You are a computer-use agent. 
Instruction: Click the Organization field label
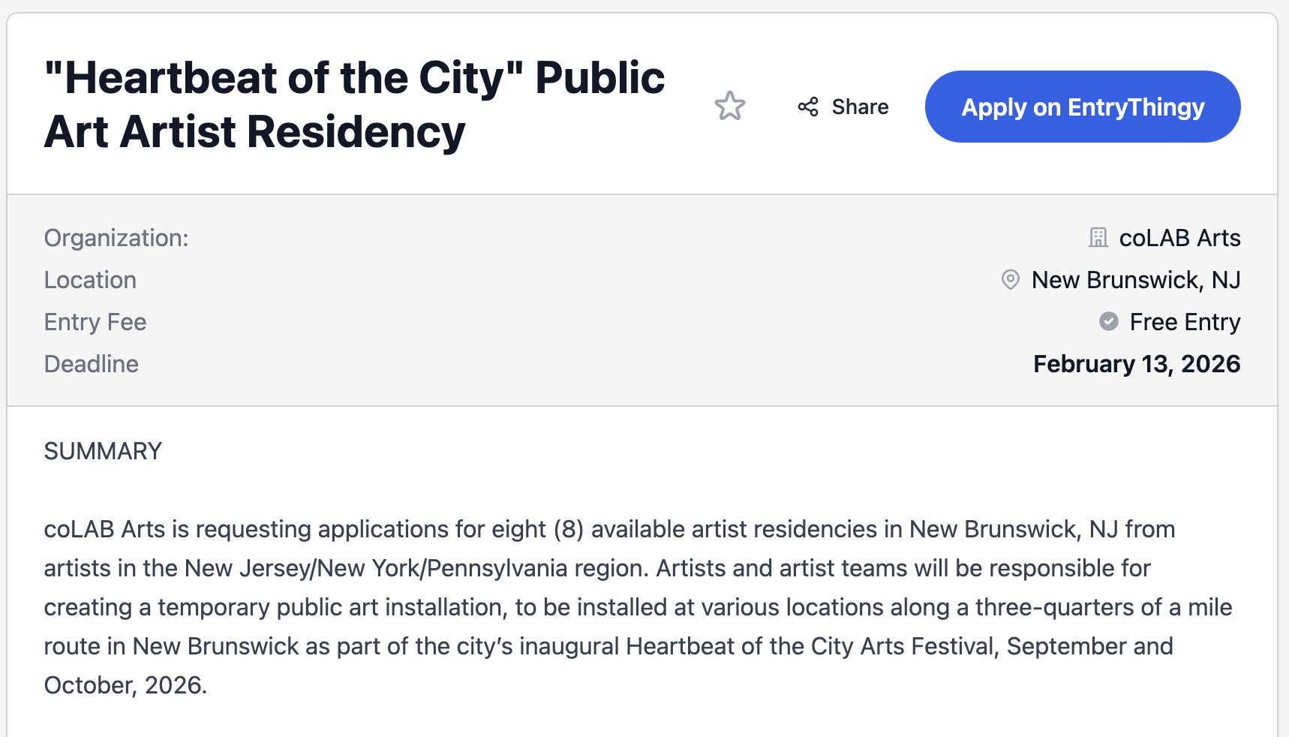point(116,238)
